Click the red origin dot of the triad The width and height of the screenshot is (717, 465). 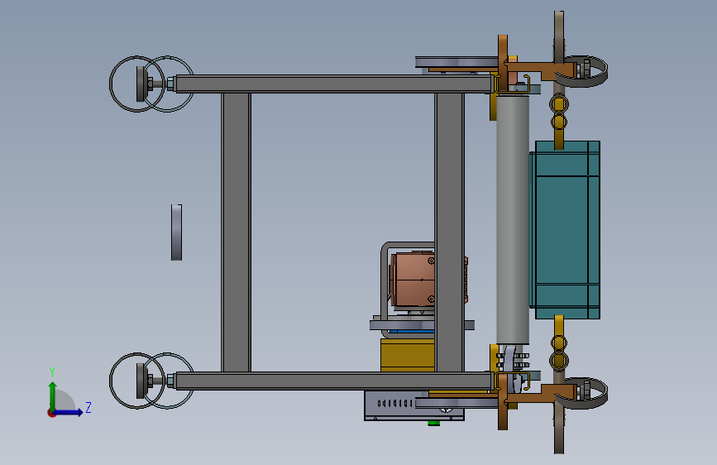pyautogui.click(x=50, y=413)
